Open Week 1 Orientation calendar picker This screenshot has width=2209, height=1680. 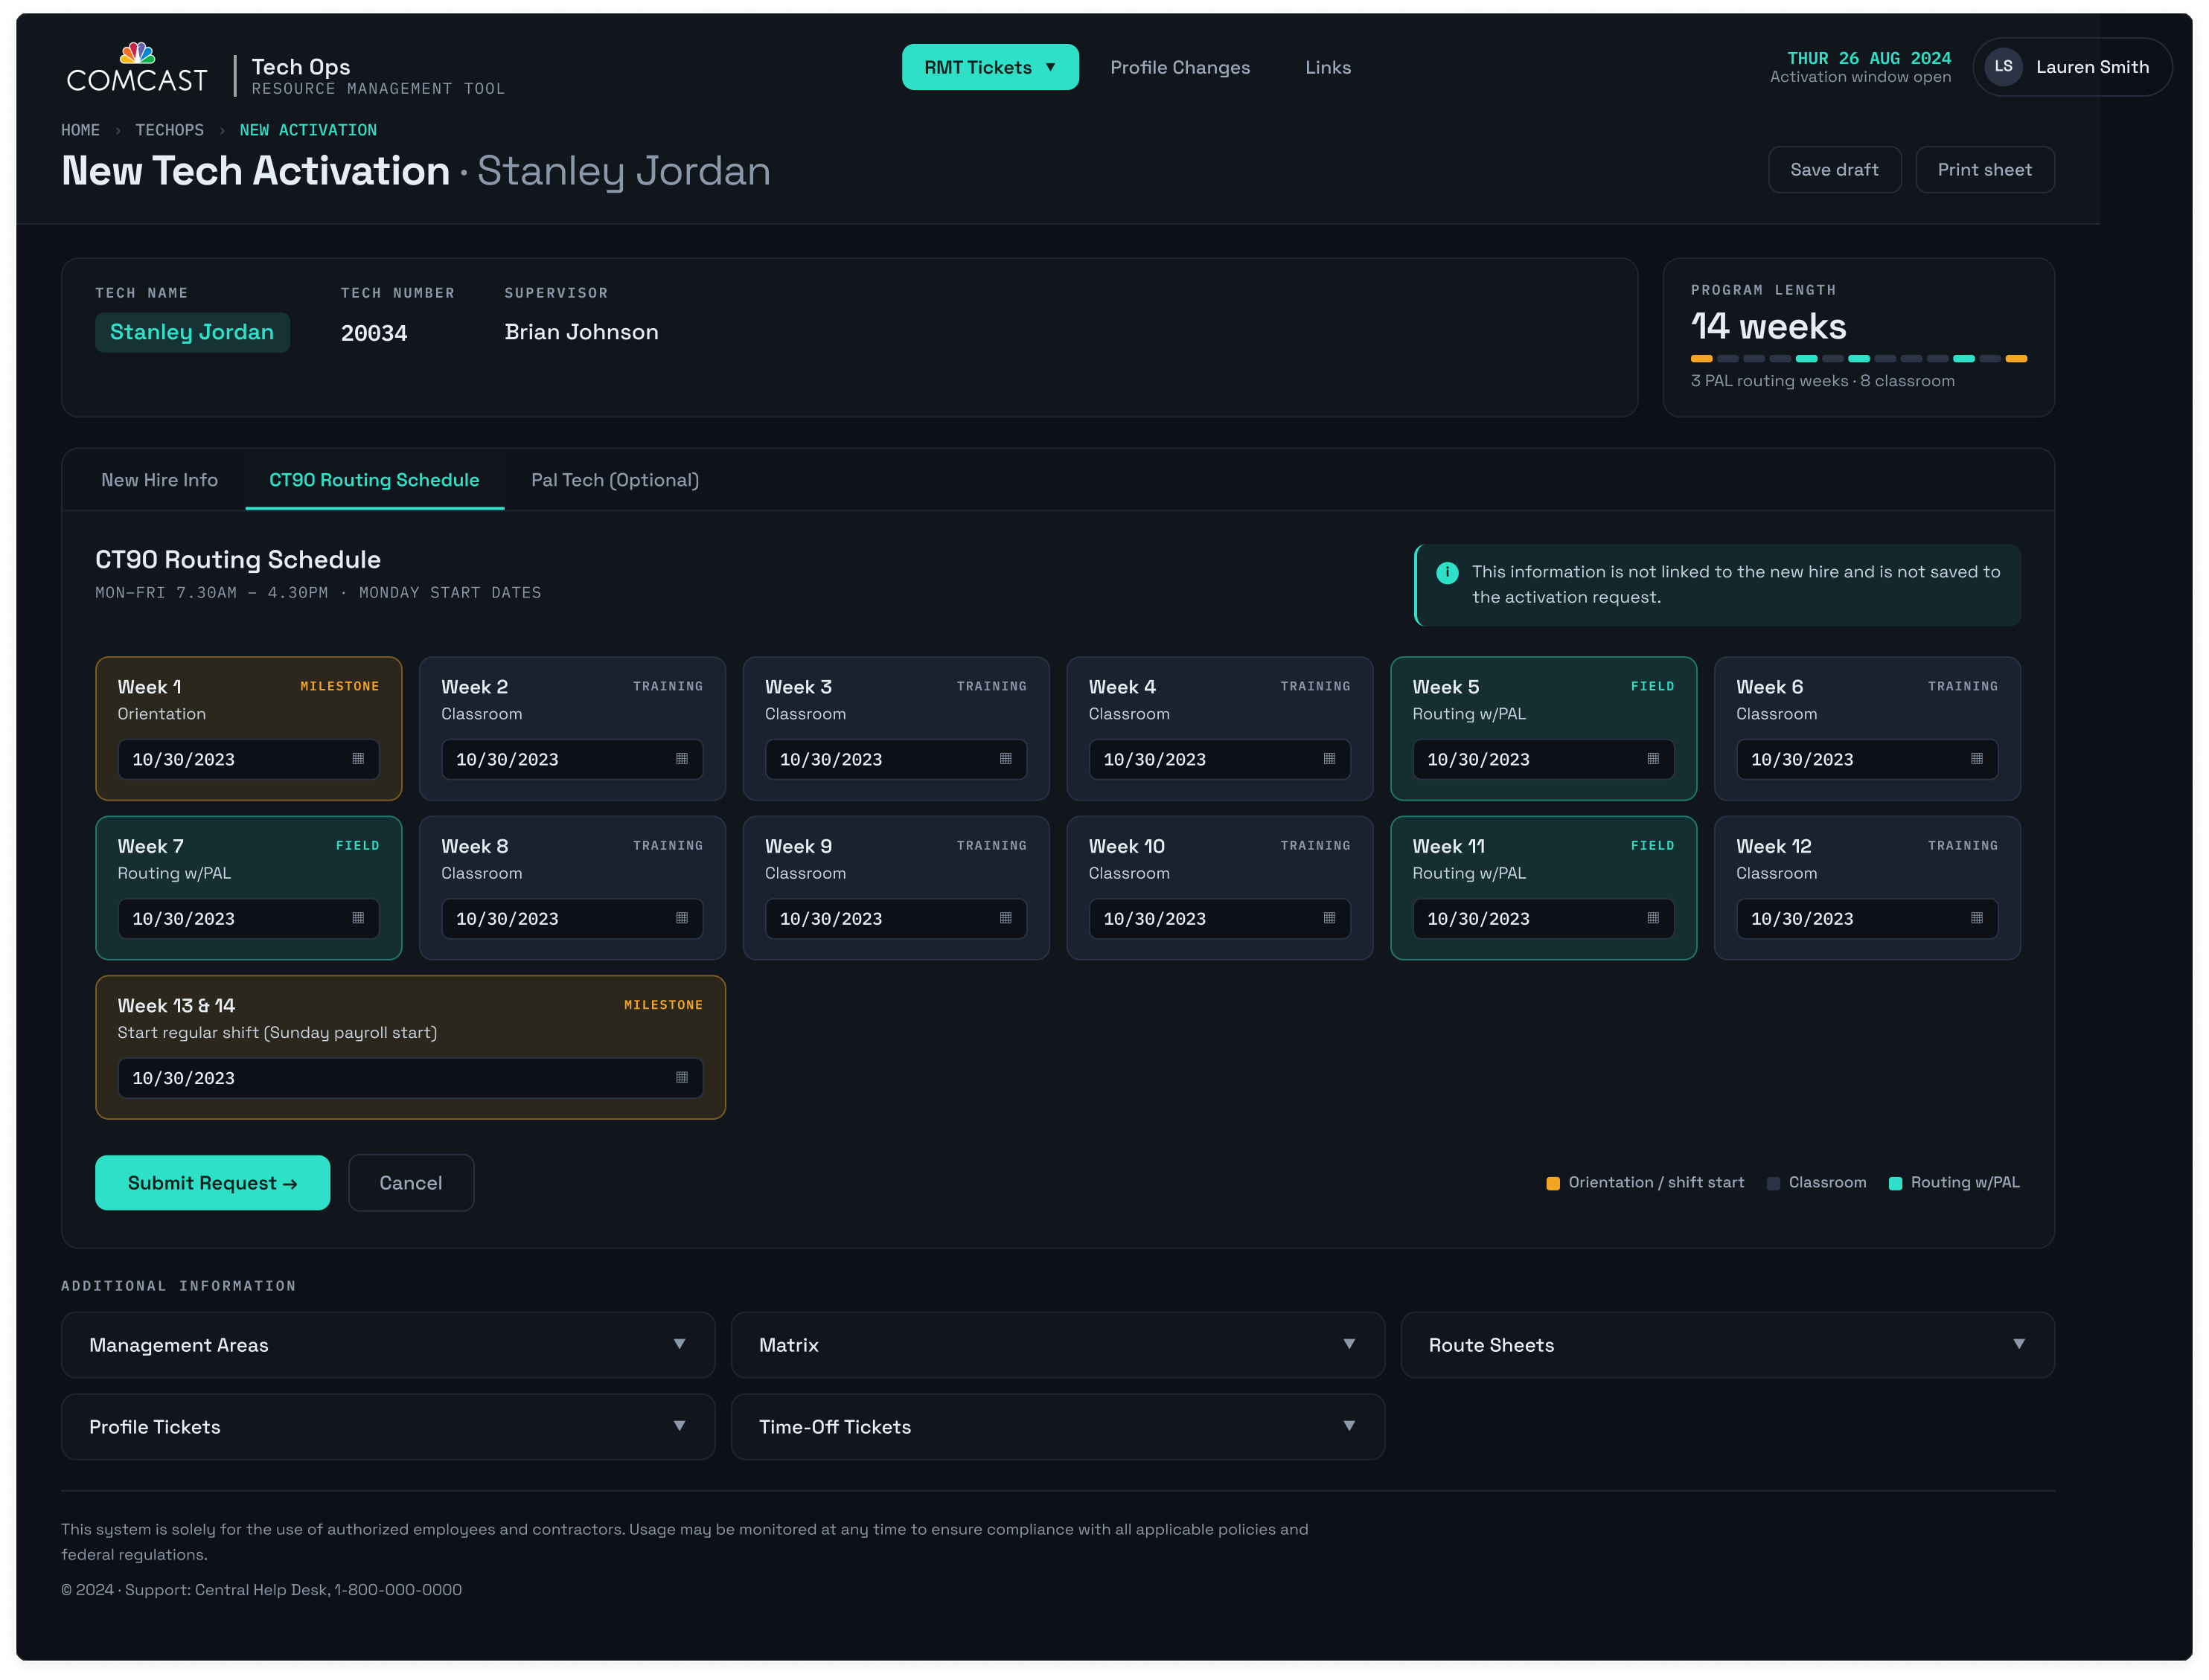(358, 759)
